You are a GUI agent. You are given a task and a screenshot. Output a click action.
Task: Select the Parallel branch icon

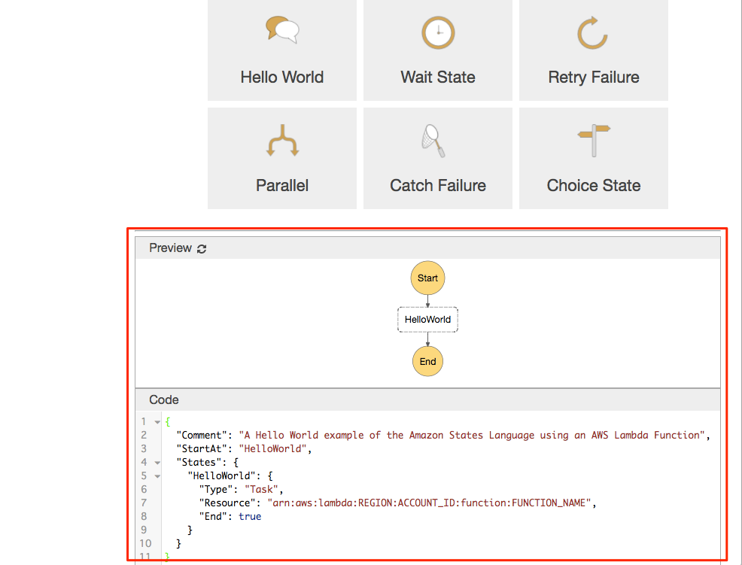click(281, 141)
